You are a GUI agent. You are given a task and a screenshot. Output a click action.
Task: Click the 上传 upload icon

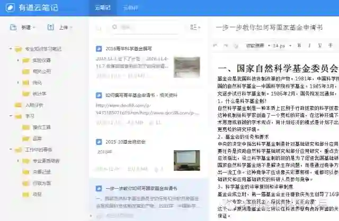(x=51, y=27)
